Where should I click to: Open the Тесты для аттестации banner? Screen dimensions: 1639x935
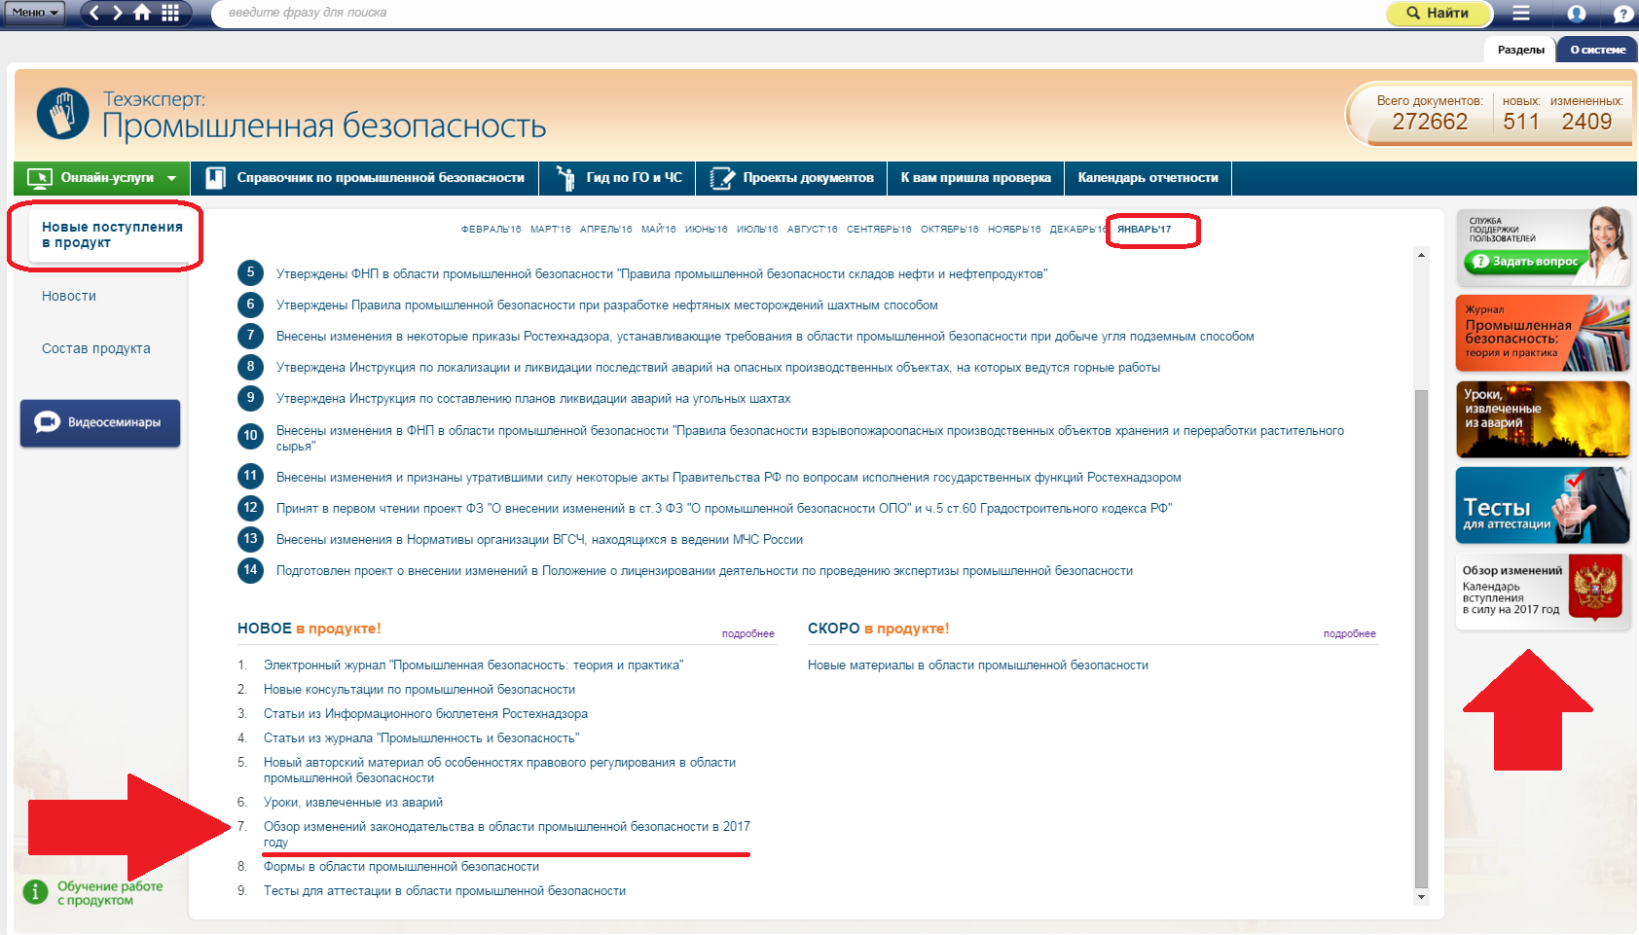[1542, 506]
